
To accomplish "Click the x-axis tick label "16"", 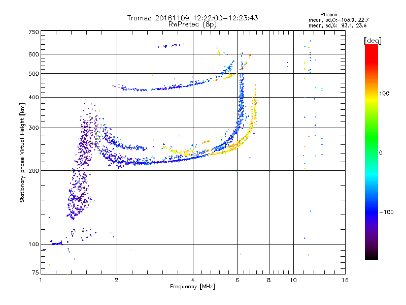I will [345, 280].
